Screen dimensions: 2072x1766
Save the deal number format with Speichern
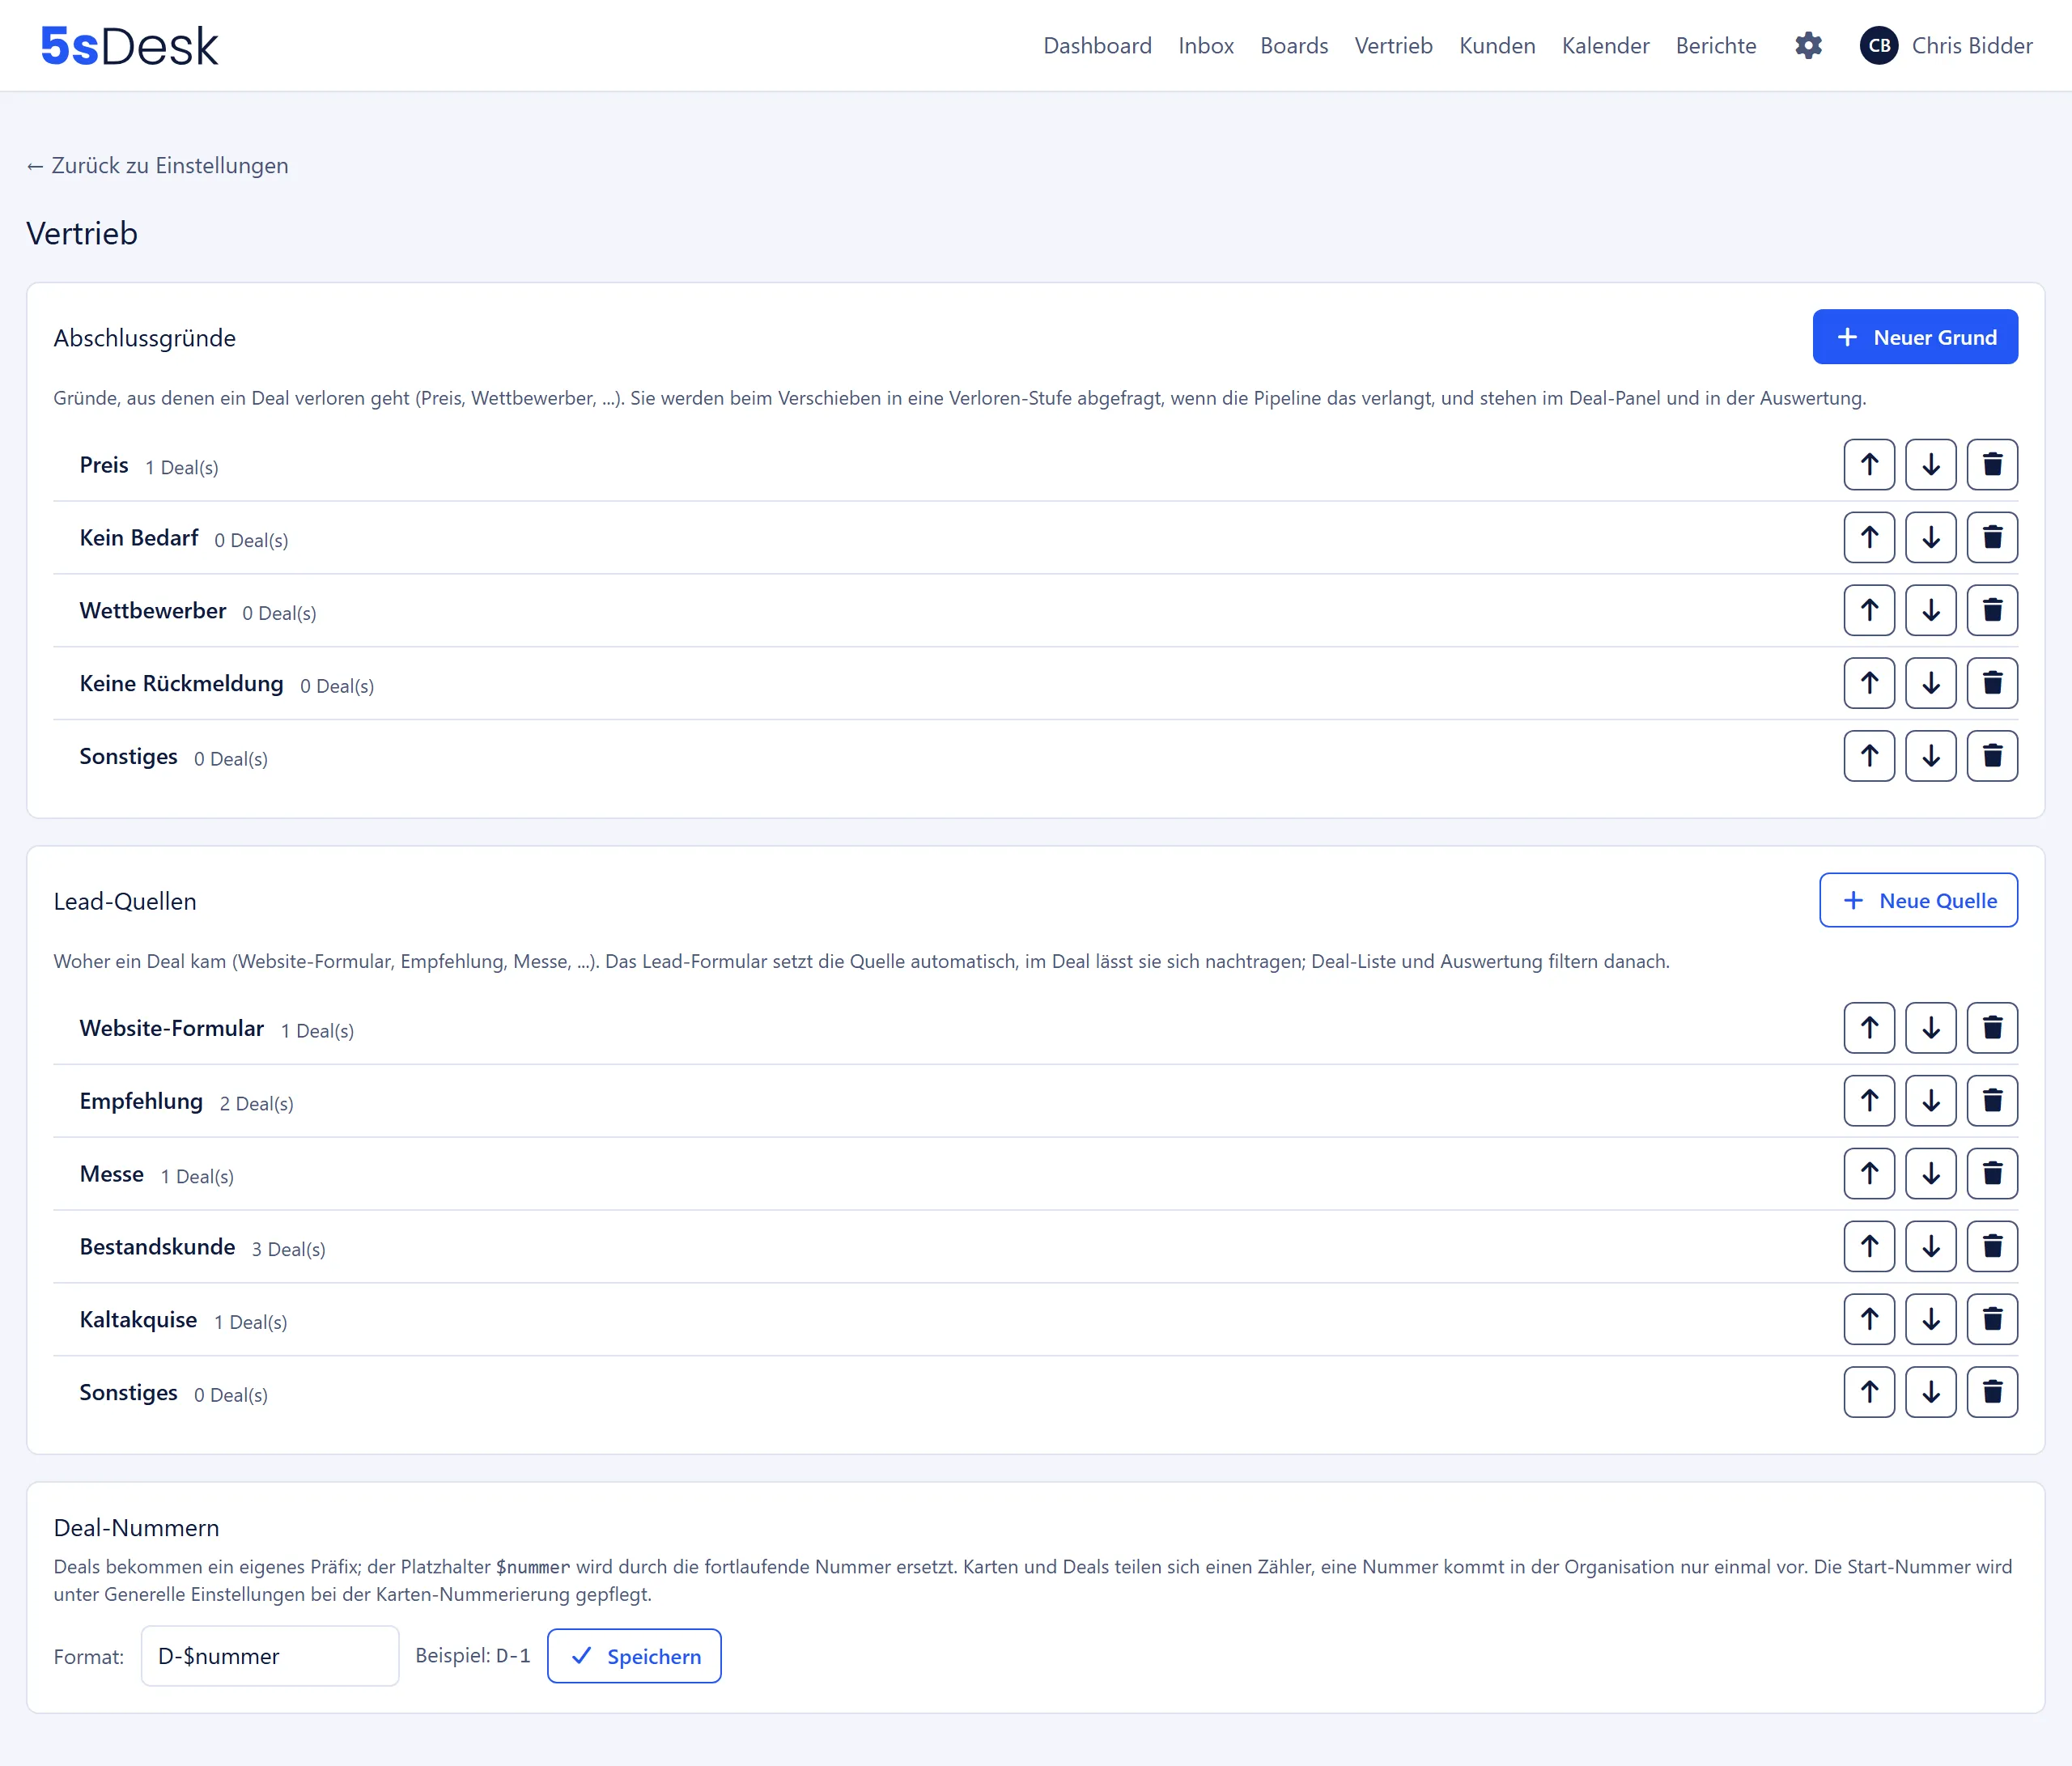[x=634, y=1657]
